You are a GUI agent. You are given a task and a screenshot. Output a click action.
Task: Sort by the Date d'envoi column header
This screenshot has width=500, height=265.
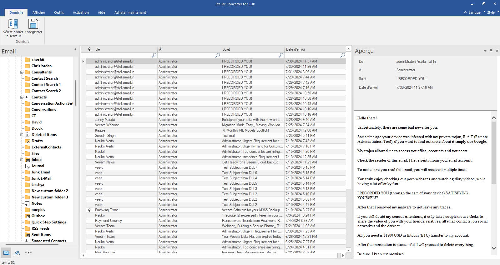[315, 49]
